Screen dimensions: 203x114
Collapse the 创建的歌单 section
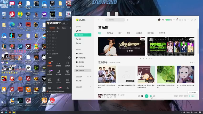point(91,77)
